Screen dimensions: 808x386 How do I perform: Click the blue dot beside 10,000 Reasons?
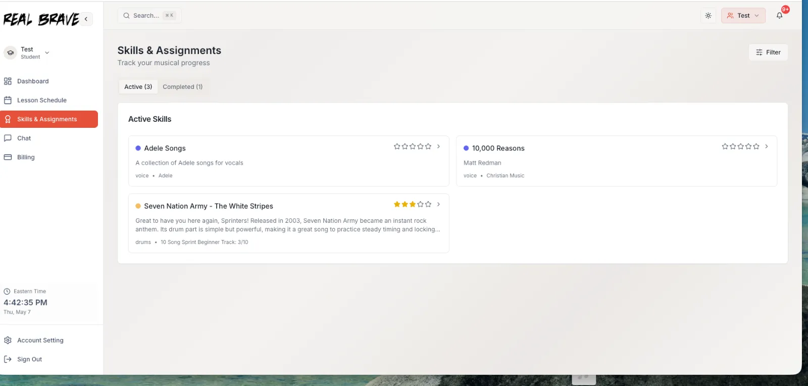tap(466, 149)
